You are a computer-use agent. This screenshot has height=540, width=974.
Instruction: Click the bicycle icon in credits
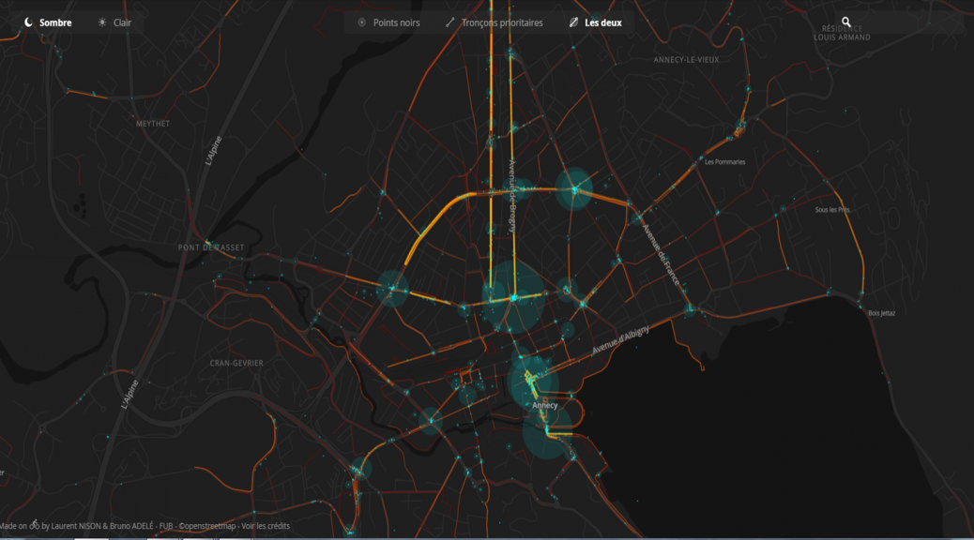pos(34,525)
